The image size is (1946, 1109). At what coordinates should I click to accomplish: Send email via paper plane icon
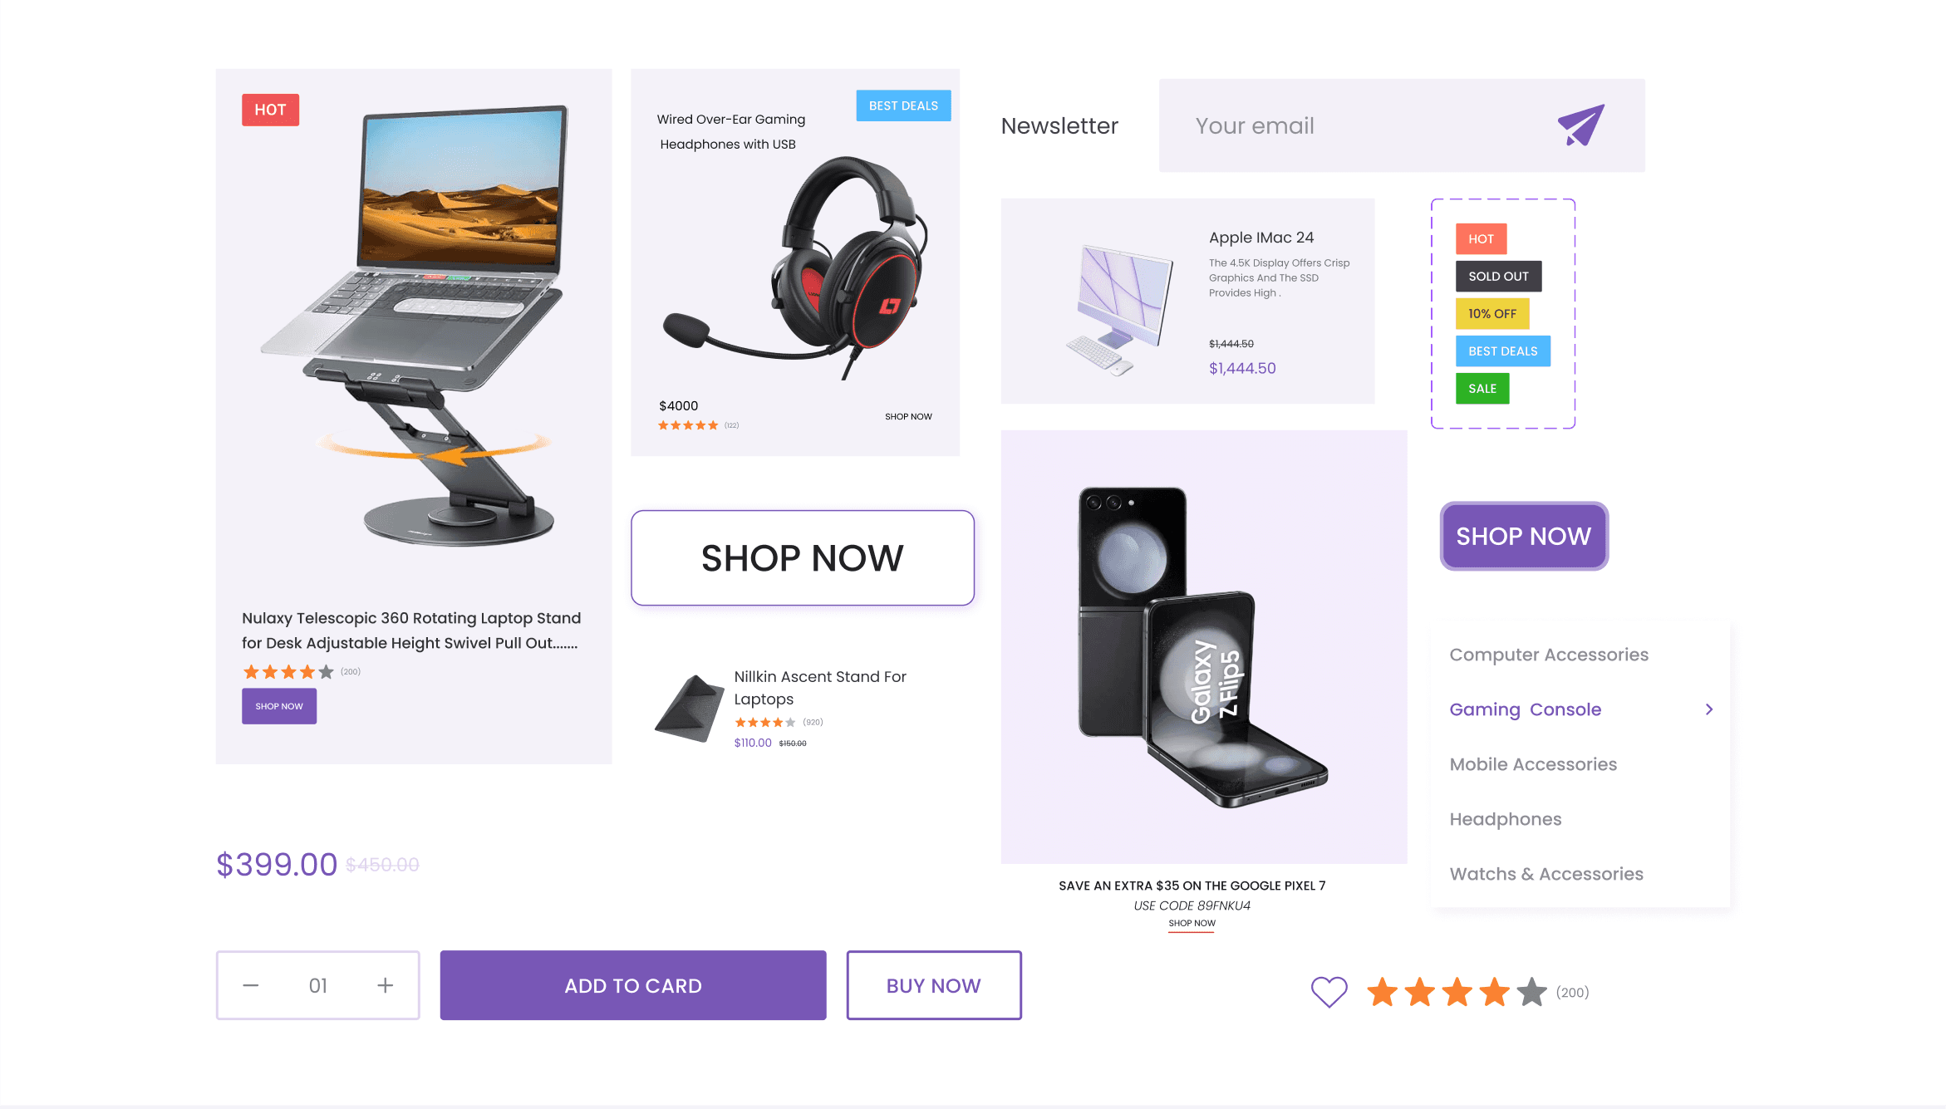pyautogui.click(x=1580, y=125)
